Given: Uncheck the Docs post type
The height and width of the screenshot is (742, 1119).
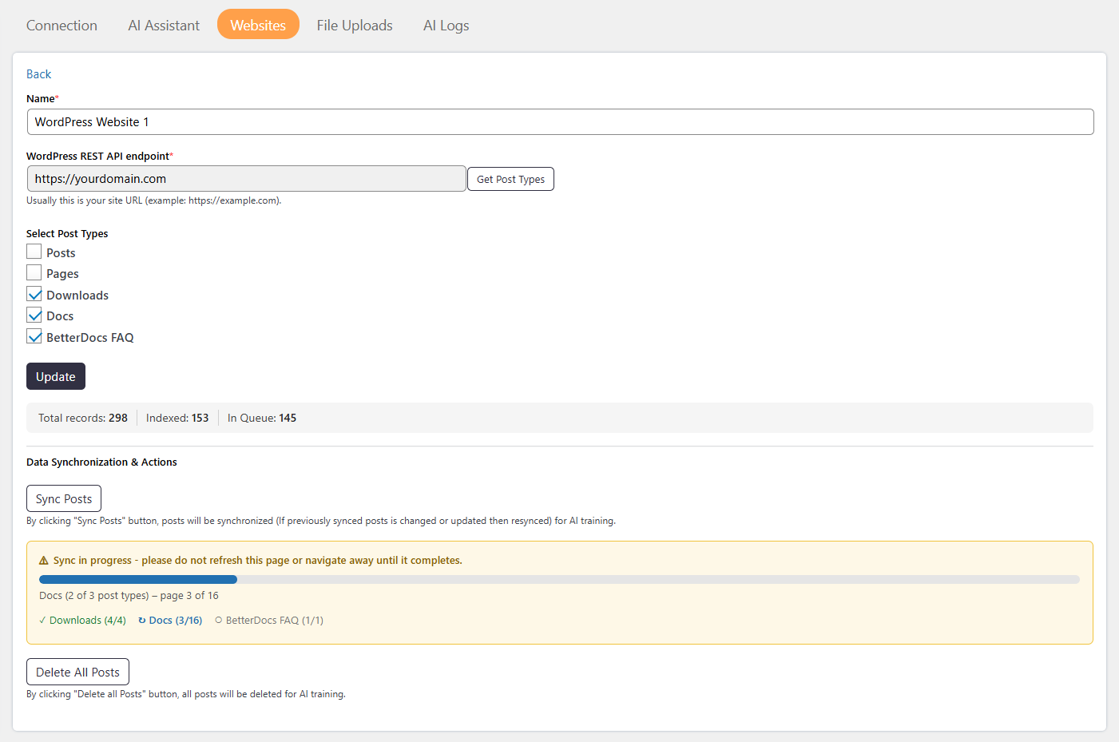Looking at the screenshot, I should (34, 315).
